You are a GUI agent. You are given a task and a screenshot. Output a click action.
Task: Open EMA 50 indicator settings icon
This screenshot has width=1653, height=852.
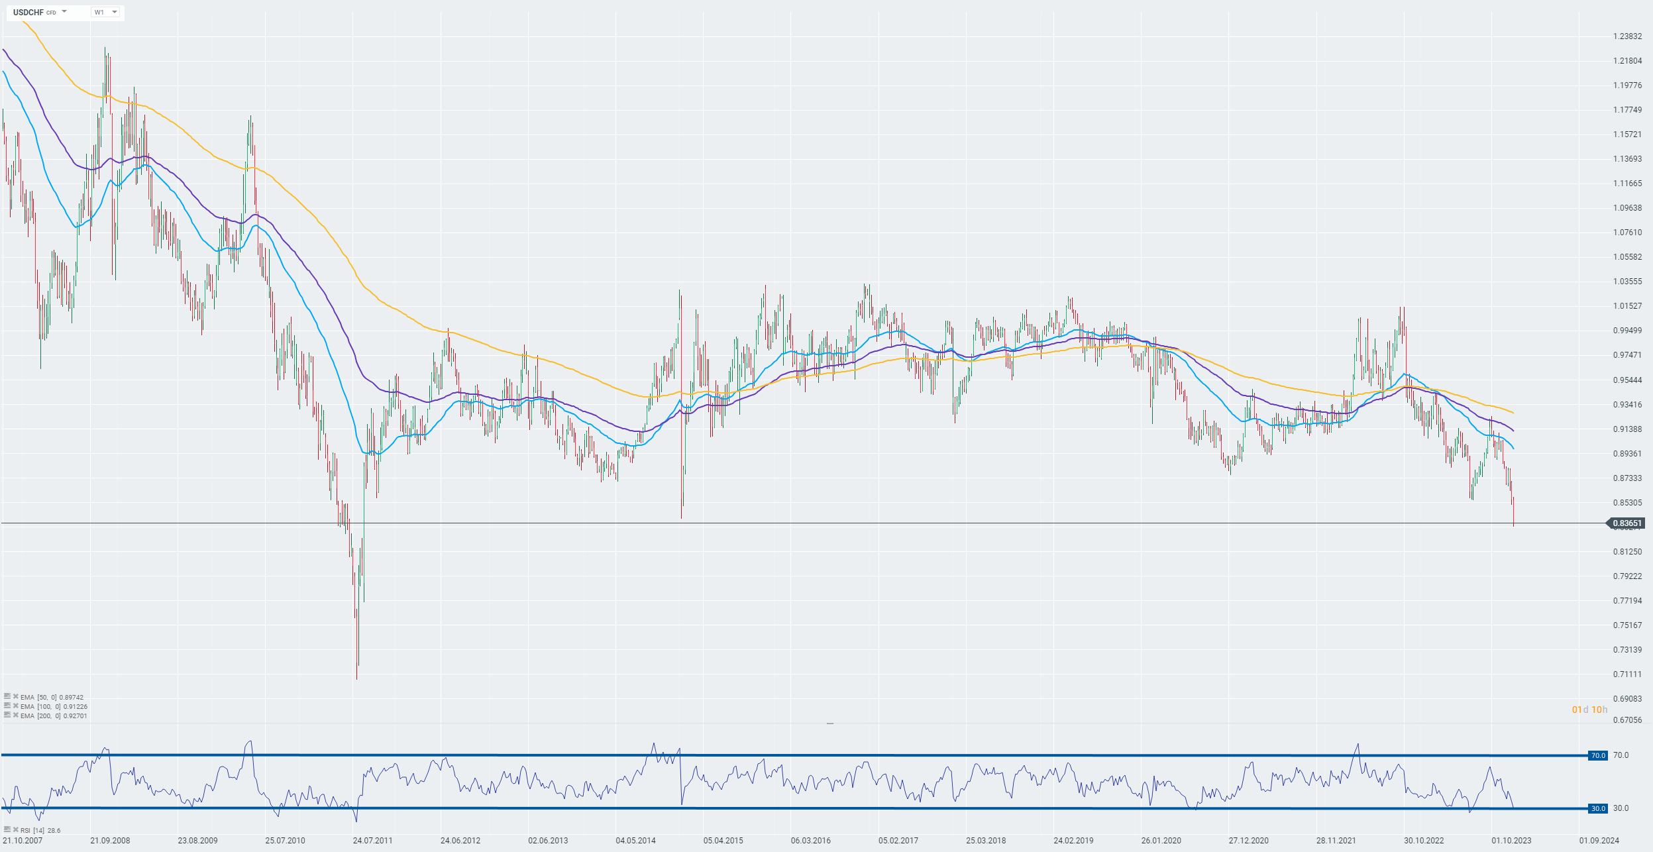[x=7, y=696]
